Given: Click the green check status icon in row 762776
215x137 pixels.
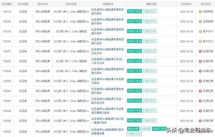Looking at the screenshot, I should click(200, 12).
